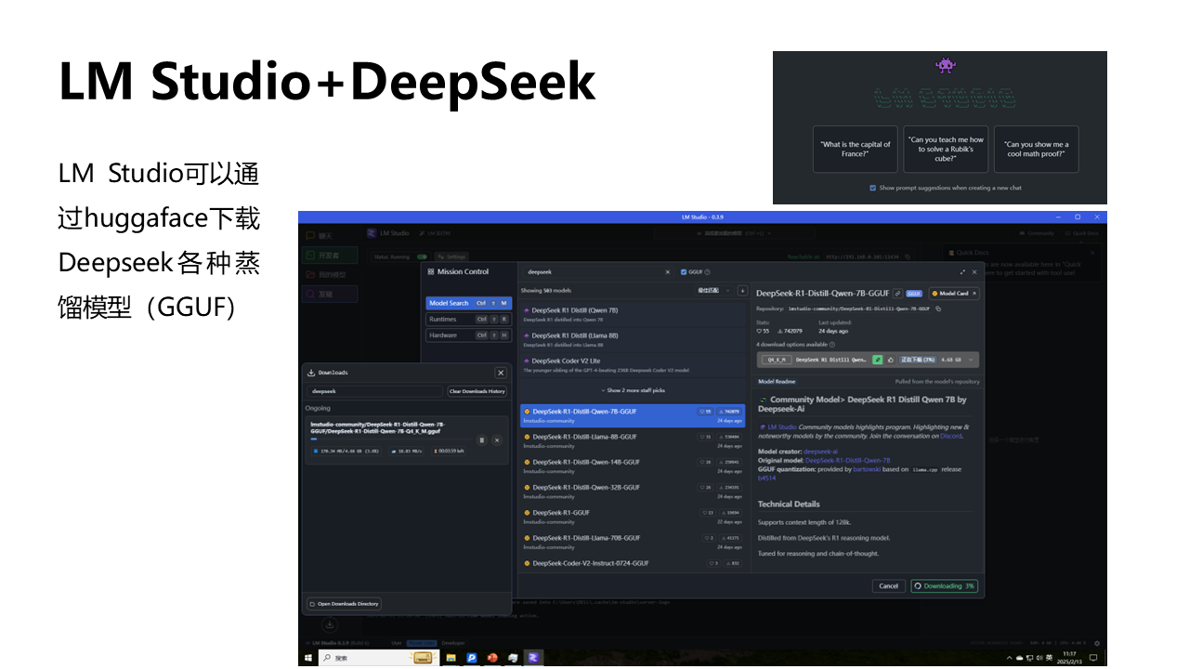Viewport: 1189px width, 669px height.
Task: Open File Explorer from taskbar
Action: [x=451, y=657]
